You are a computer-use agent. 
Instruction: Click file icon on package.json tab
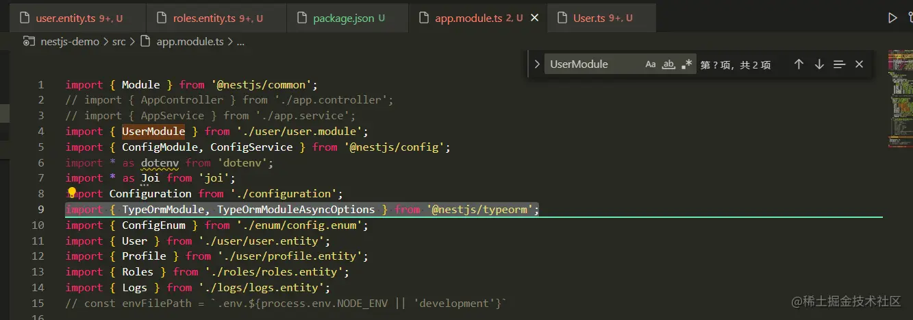tap(300, 19)
